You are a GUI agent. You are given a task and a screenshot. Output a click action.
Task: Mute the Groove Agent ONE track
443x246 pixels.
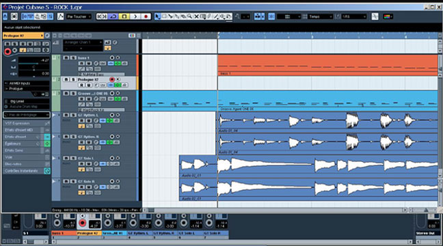[x=66, y=94]
